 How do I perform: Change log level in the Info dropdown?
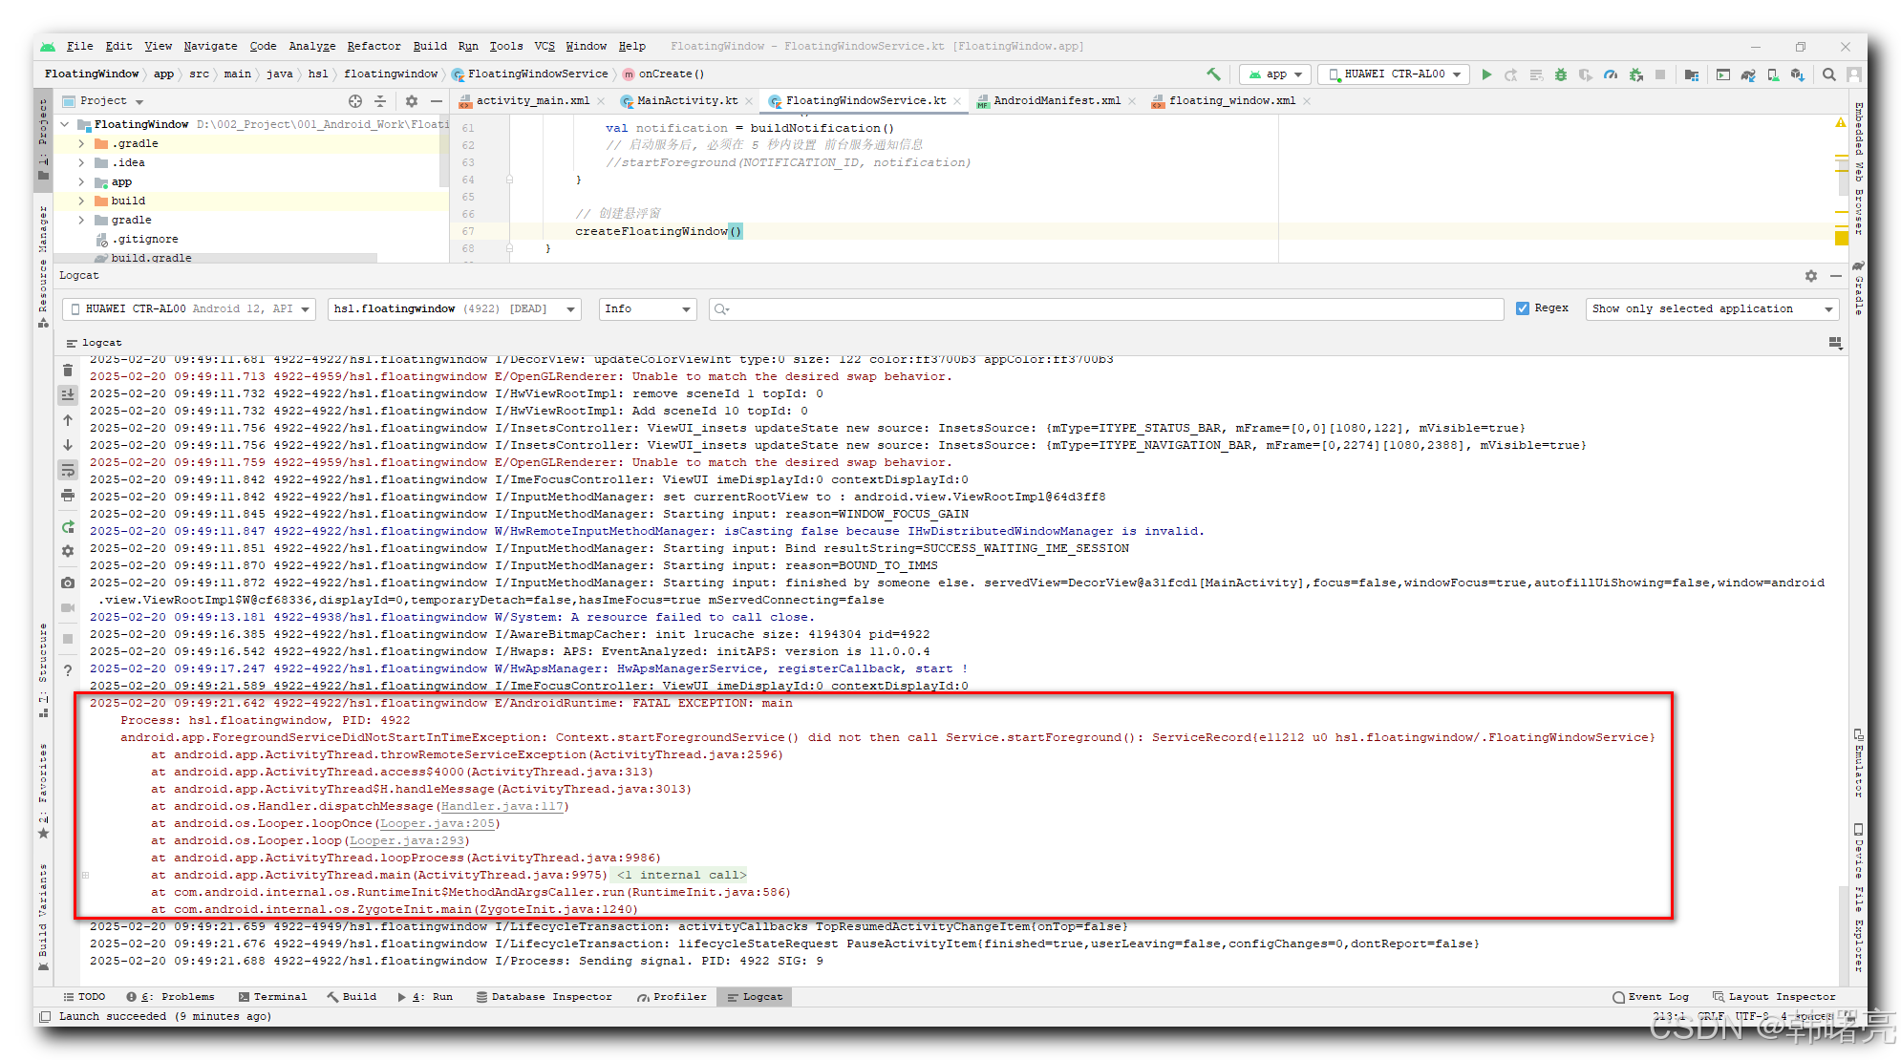(x=647, y=308)
